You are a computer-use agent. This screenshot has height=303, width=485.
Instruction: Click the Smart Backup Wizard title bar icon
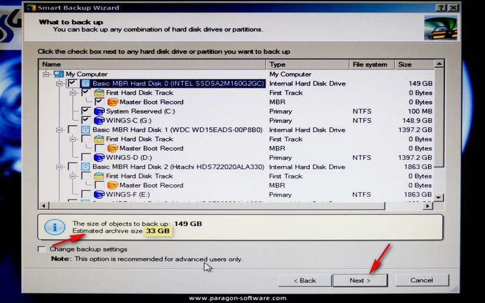click(31, 8)
